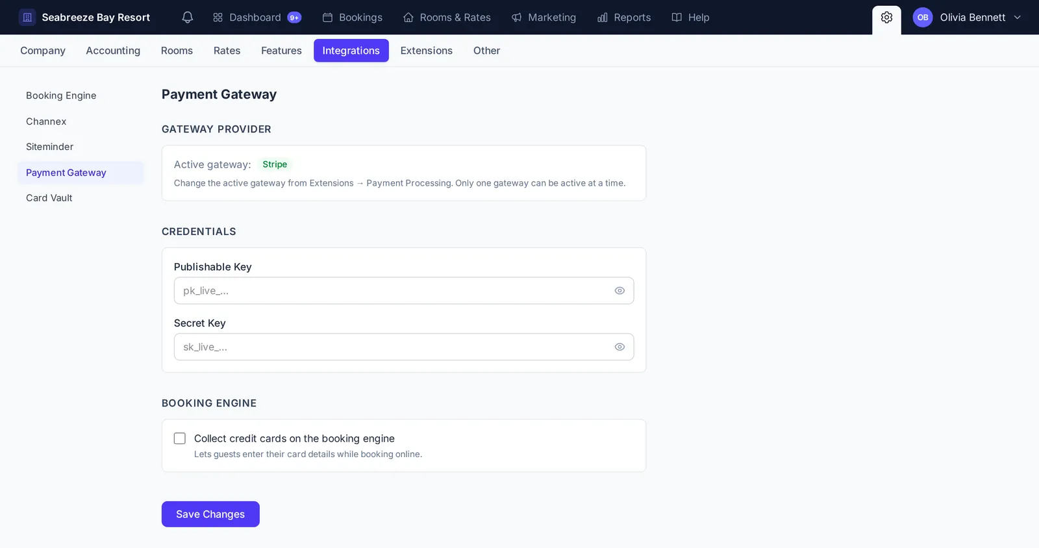Click the 9+ badge beside Dashboard
The width and height of the screenshot is (1039, 548).
coord(294,18)
